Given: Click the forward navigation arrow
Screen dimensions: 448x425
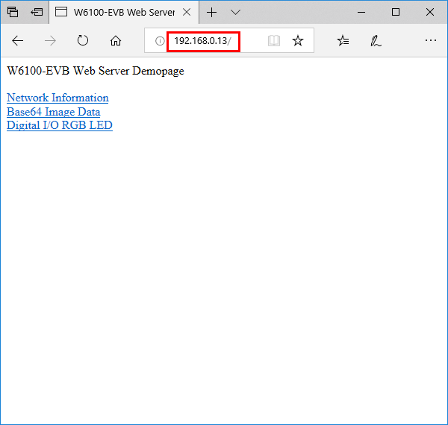Looking at the screenshot, I should coord(51,41).
